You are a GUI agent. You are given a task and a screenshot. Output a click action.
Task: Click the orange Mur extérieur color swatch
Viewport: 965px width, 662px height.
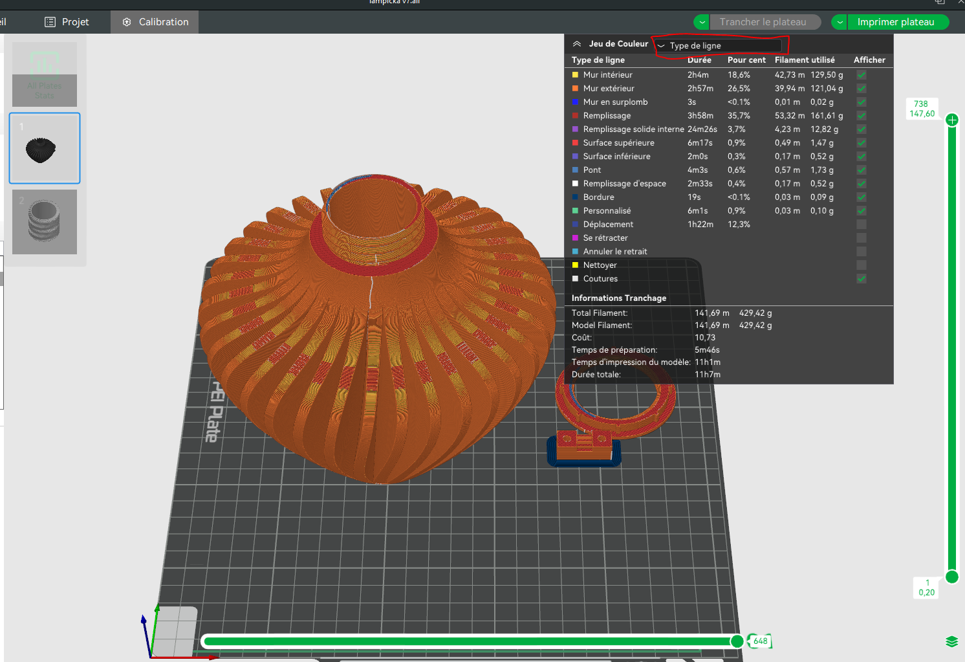coord(575,89)
